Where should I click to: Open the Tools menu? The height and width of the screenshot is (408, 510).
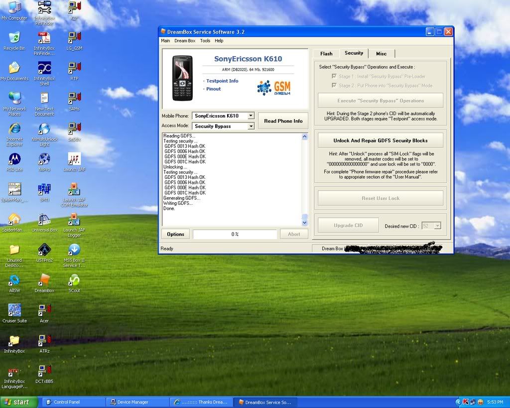coord(205,41)
